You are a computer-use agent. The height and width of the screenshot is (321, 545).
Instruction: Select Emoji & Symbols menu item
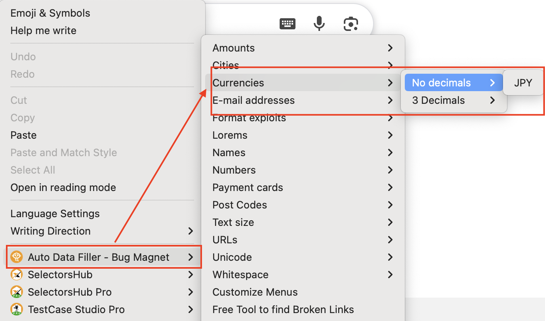pos(50,13)
